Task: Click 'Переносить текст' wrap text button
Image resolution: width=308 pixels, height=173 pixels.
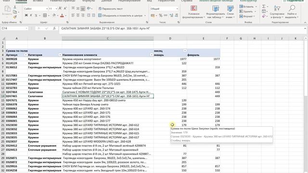Action: tap(111, 9)
